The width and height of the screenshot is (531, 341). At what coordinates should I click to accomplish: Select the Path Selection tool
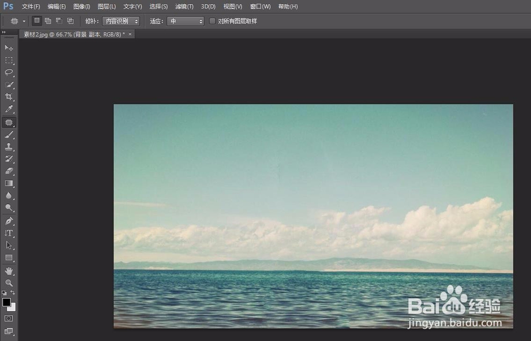(x=9, y=245)
